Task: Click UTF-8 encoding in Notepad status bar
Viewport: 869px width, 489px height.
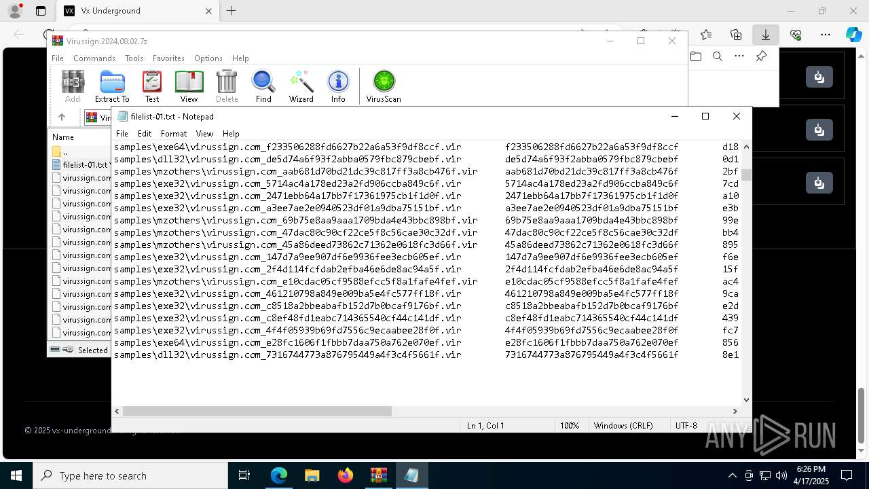Action: click(686, 425)
